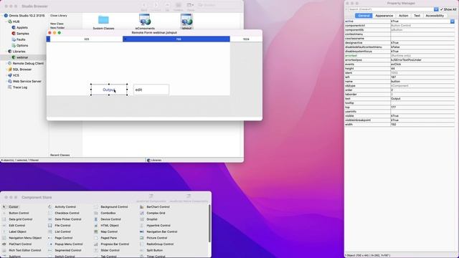Select SQL Browser in tree
The height and width of the screenshot is (258, 459).
22,70
